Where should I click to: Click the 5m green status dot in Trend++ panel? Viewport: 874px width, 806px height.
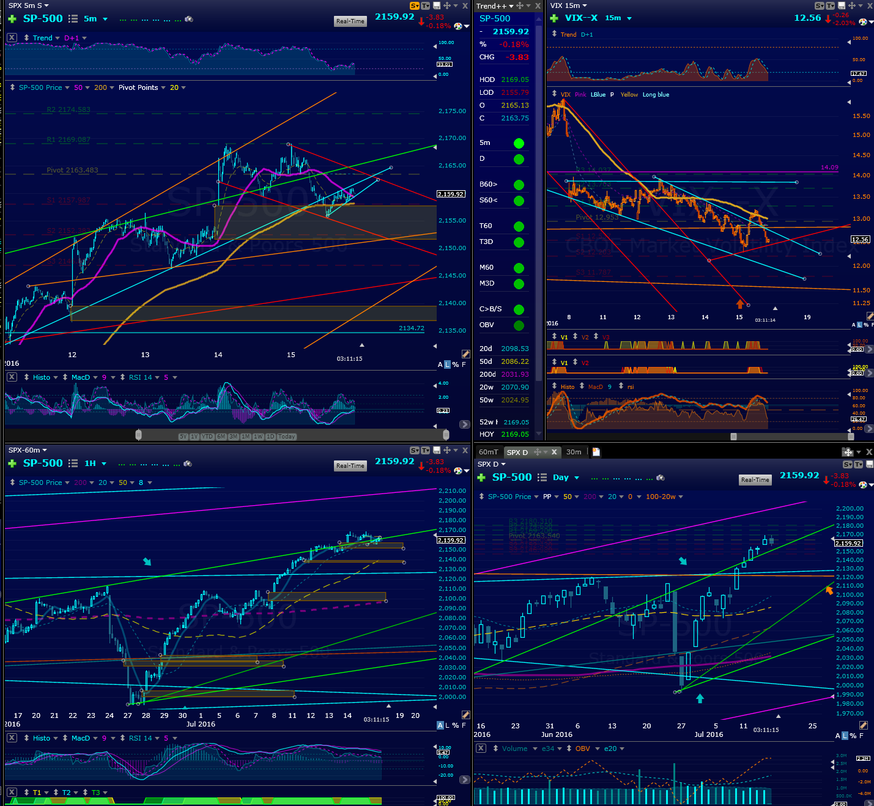click(x=519, y=143)
